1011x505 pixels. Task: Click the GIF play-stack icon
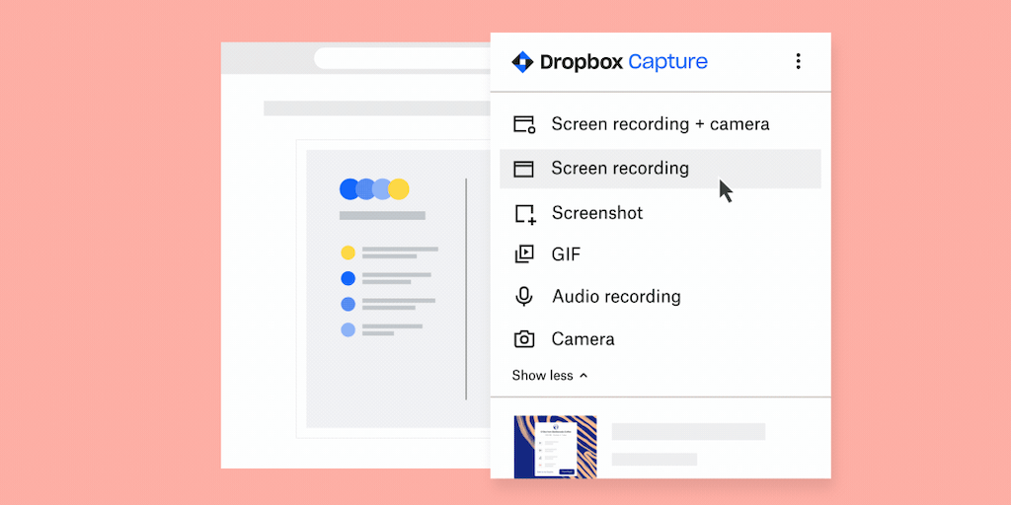pyautogui.click(x=524, y=254)
